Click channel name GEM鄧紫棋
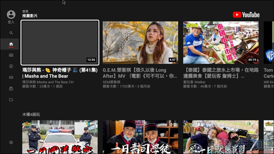Image resolution: width=274 pixels, height=154 pixels. pos(112,82)
